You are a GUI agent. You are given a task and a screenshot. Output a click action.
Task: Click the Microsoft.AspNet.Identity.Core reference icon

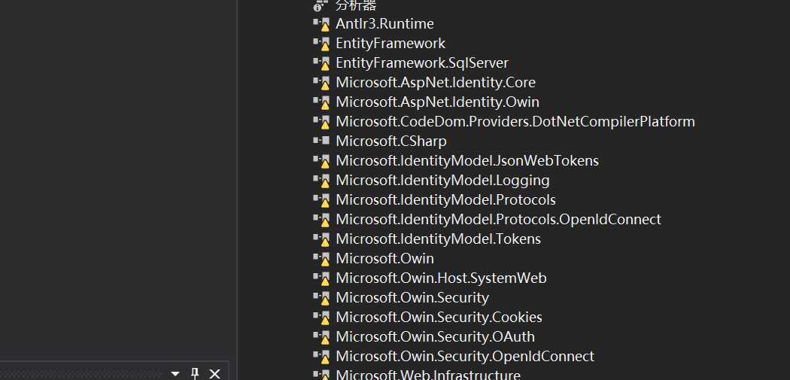point(321,83)
